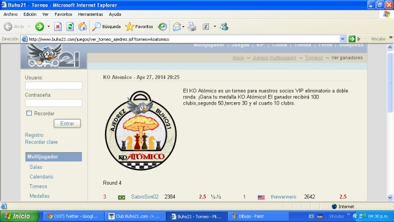Open dropdown arrow next to Forward button
Image resolution: width=394 pixels, height=222 pixels.
(48, 26)
